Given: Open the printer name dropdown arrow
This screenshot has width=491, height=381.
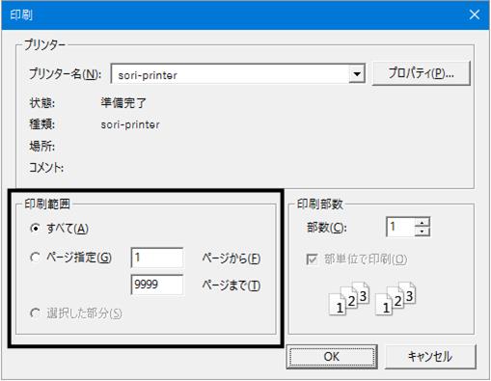Looking at the screenshot, I should (357, 74).
